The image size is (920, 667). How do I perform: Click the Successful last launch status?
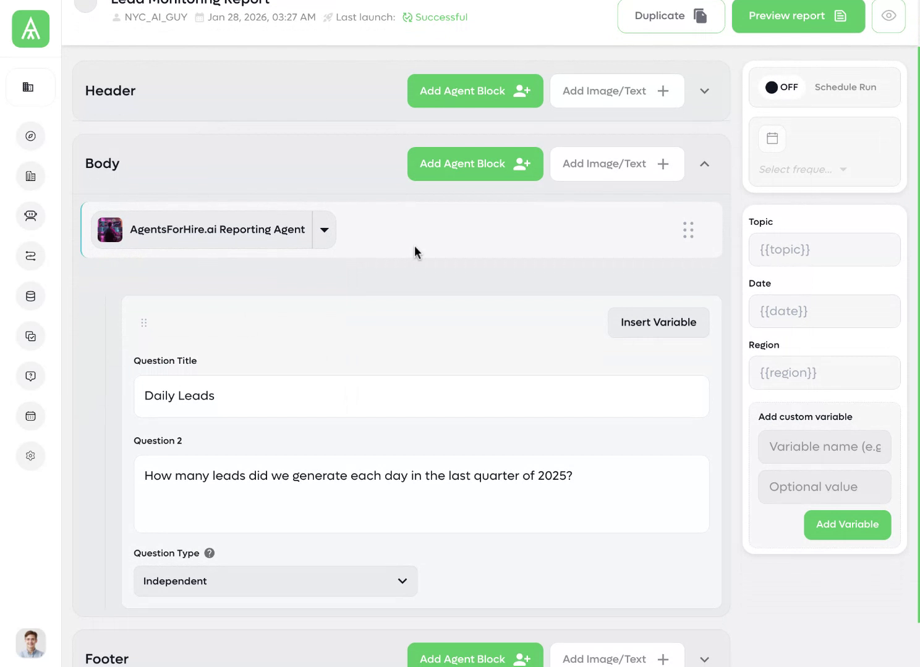435,17
